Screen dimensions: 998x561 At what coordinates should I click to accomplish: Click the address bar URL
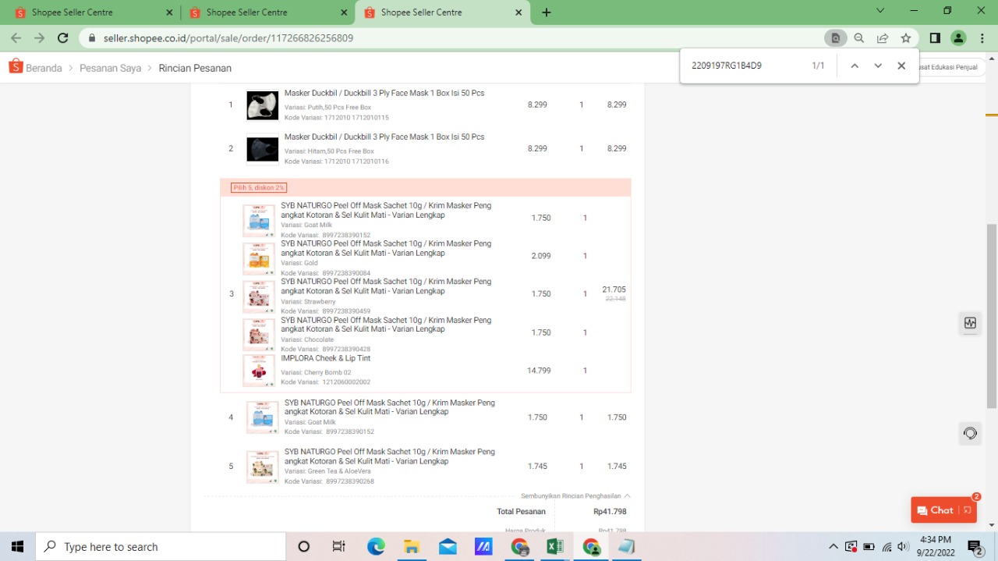click(228, 38)
